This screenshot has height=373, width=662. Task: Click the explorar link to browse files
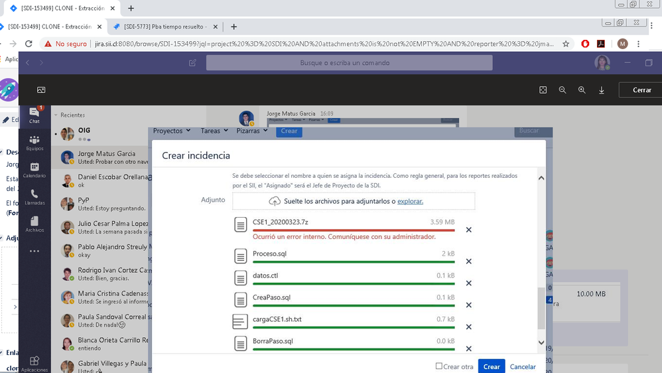click(410, 201)
